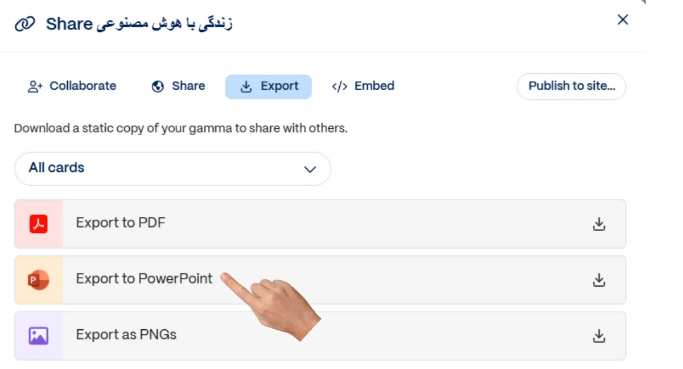Click download arrow for PDF export
683x369 pixels.
coord(599,224)
